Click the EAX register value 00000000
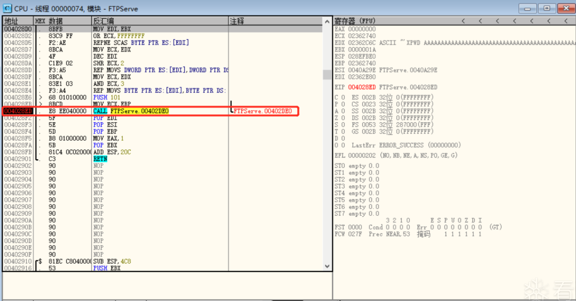The height and width of the screenshot is (301, 576). tap(362, 29)
